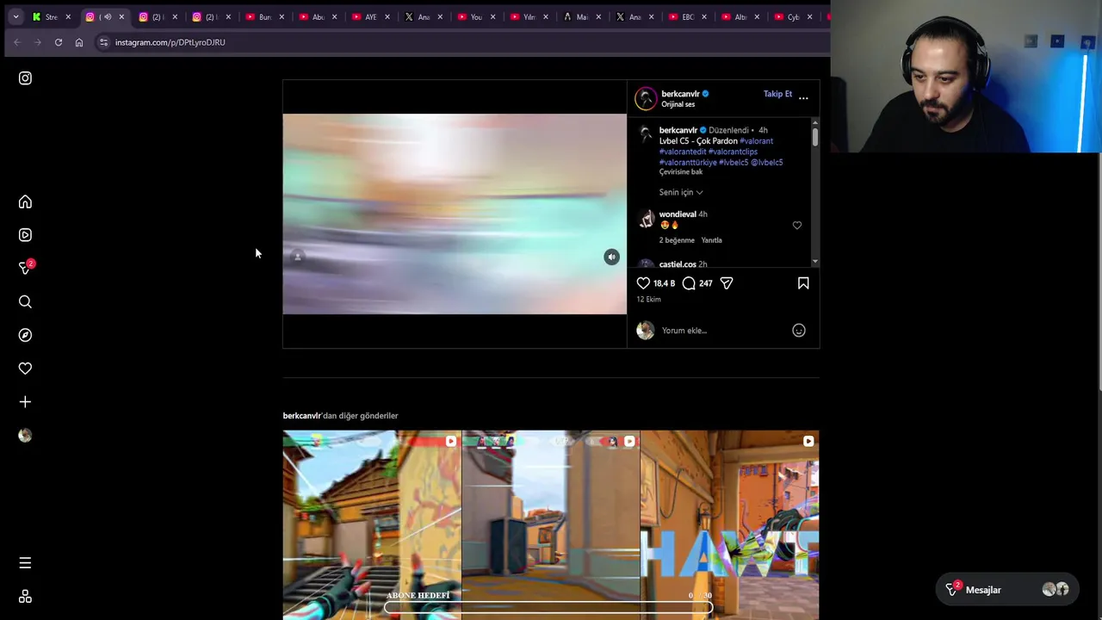Open browser home page button
The image size is (1102, 620).
pos(79,42)
